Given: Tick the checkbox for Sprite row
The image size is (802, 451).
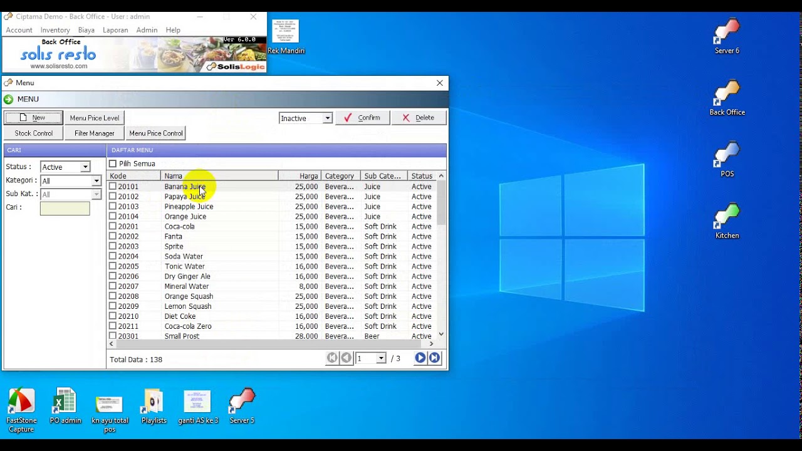Looking at the screenshot, I should coord(113,246).
